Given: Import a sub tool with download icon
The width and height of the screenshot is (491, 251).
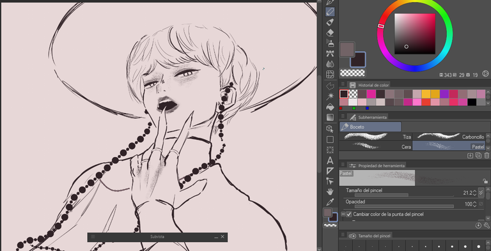Looking at the screenshot, I should point(470,155).
